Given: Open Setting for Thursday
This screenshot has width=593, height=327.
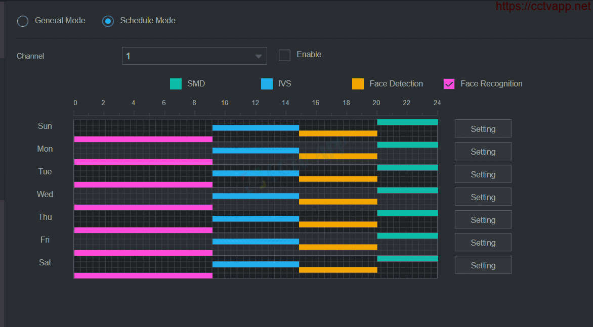Looking at the screenshot, I should click(x=483, y=219).
